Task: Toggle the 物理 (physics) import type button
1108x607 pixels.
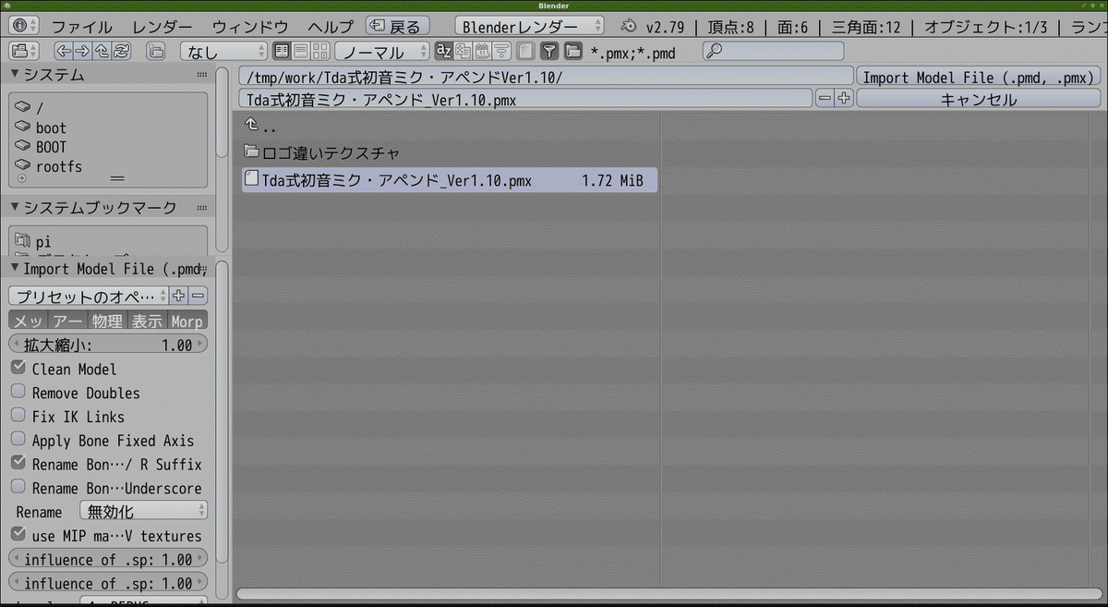Action: (x=107, y=321)
